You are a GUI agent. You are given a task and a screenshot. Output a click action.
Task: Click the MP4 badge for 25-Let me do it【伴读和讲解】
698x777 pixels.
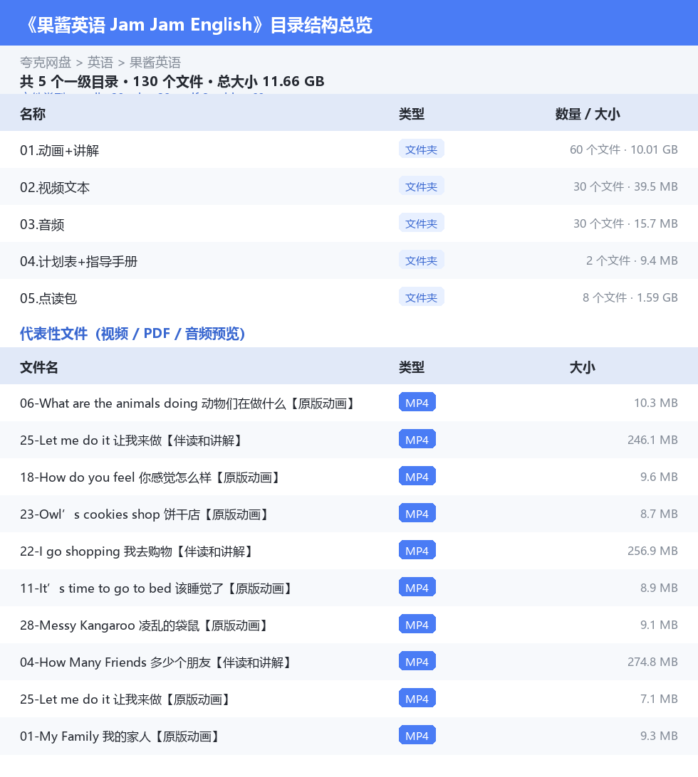[417, 440]
